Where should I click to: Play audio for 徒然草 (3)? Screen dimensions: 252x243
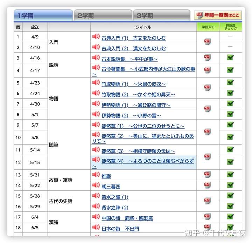point(96,149)
